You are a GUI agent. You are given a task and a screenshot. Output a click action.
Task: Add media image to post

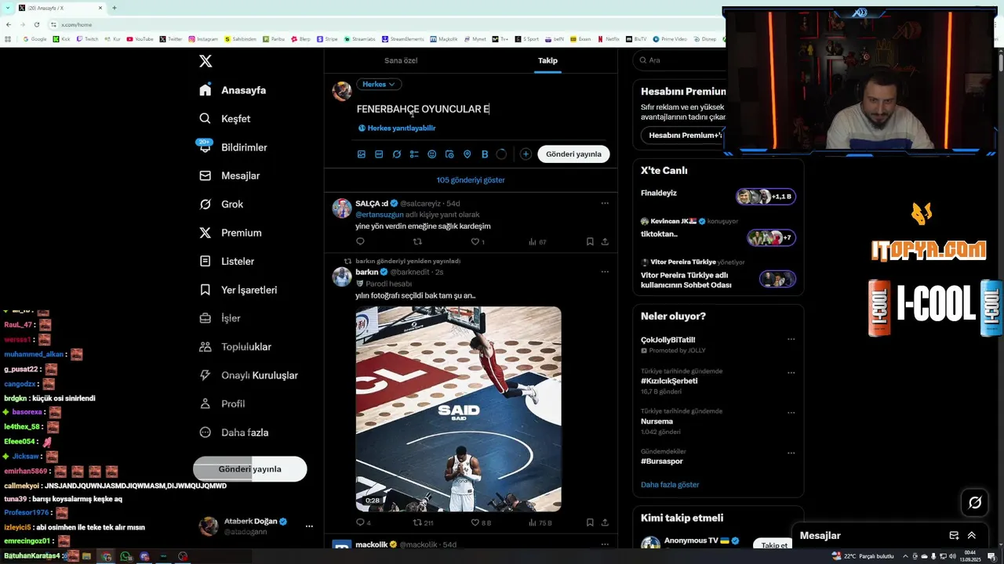point(362,154)
